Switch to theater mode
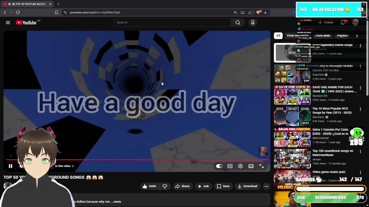 [x=251, y=166]
